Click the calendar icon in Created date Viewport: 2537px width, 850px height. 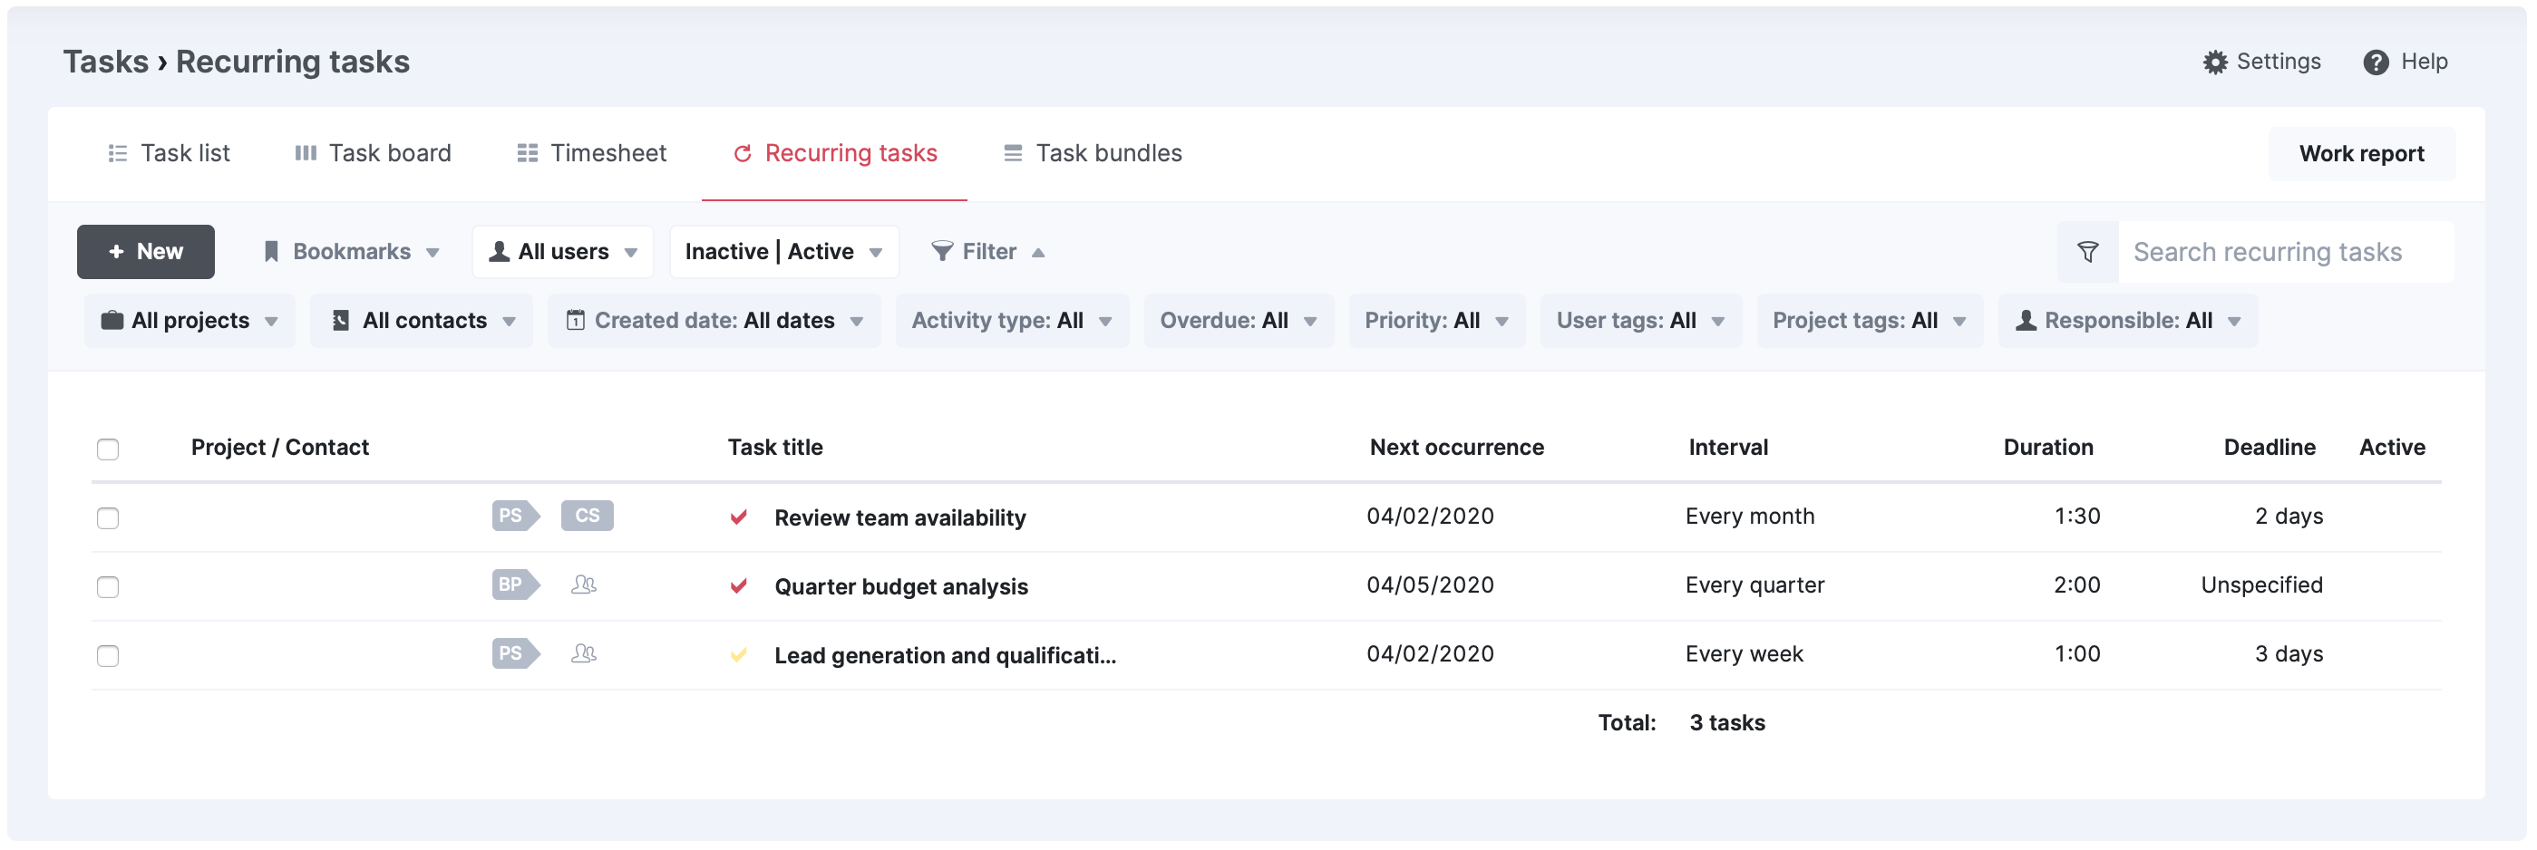click(x=575, y=320)
